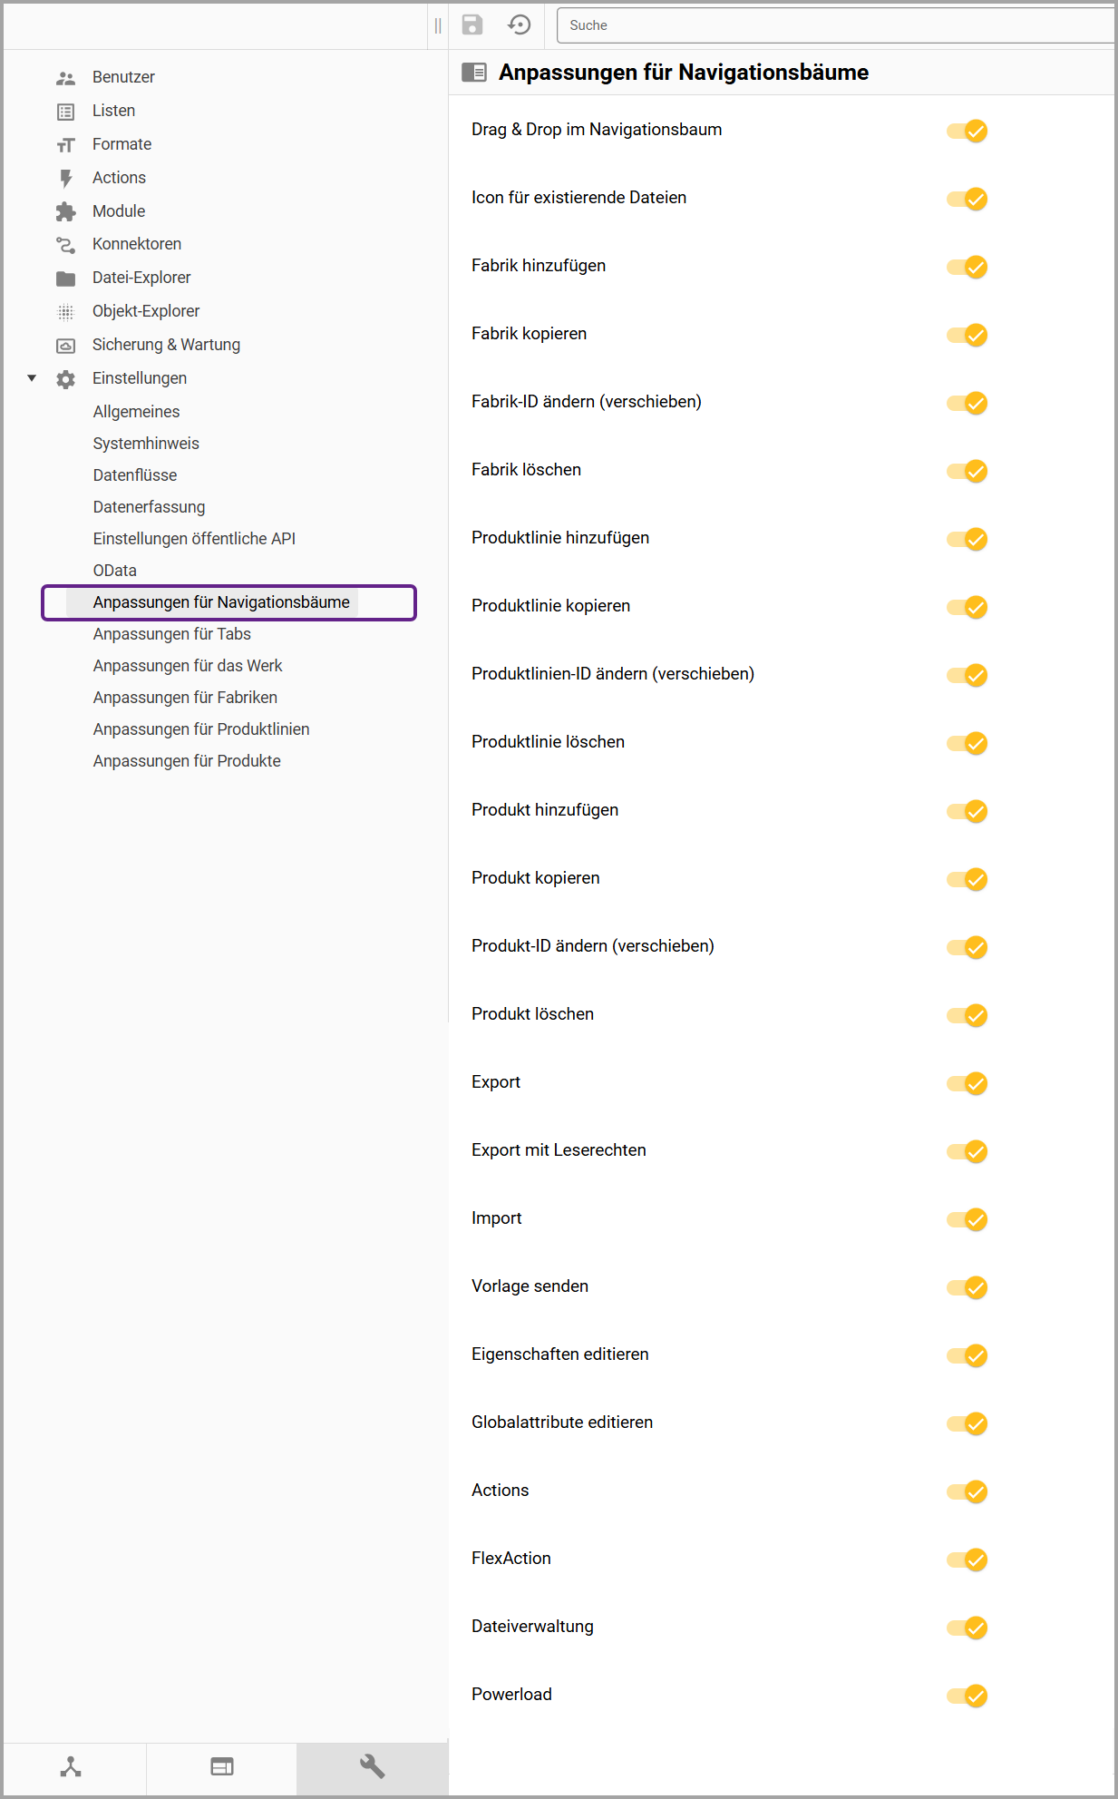Image resolution: width=1118 pixels, height=1799 pixels.
Task: Collapse the Einstellungen tree node arrow
Action: [32, 378]
